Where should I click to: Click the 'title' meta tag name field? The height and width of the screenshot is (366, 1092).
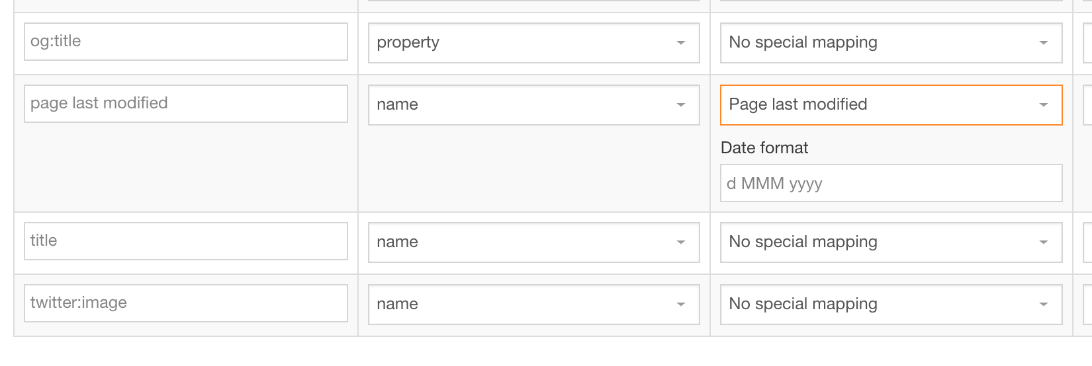point(185,241)
